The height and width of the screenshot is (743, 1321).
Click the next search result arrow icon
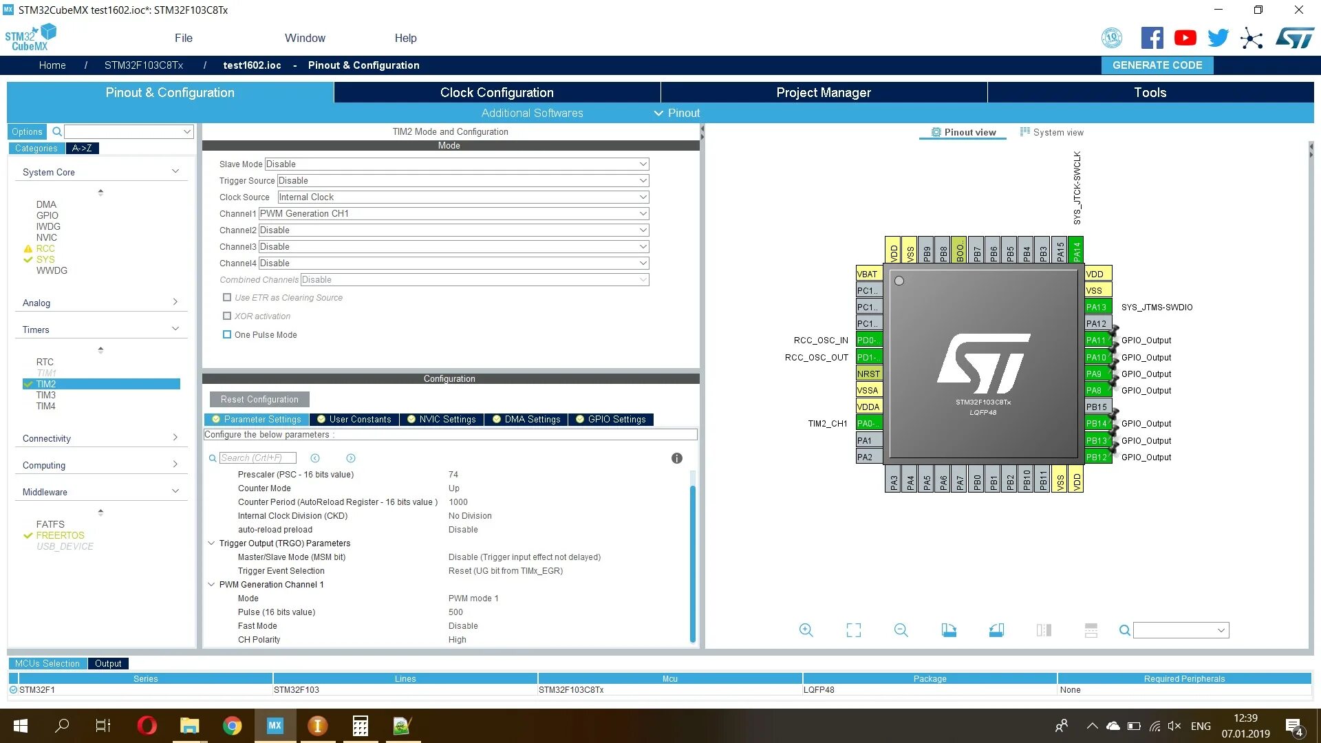(351, 458)
